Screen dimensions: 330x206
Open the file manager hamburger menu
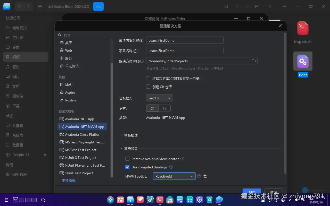pos(285,6)
